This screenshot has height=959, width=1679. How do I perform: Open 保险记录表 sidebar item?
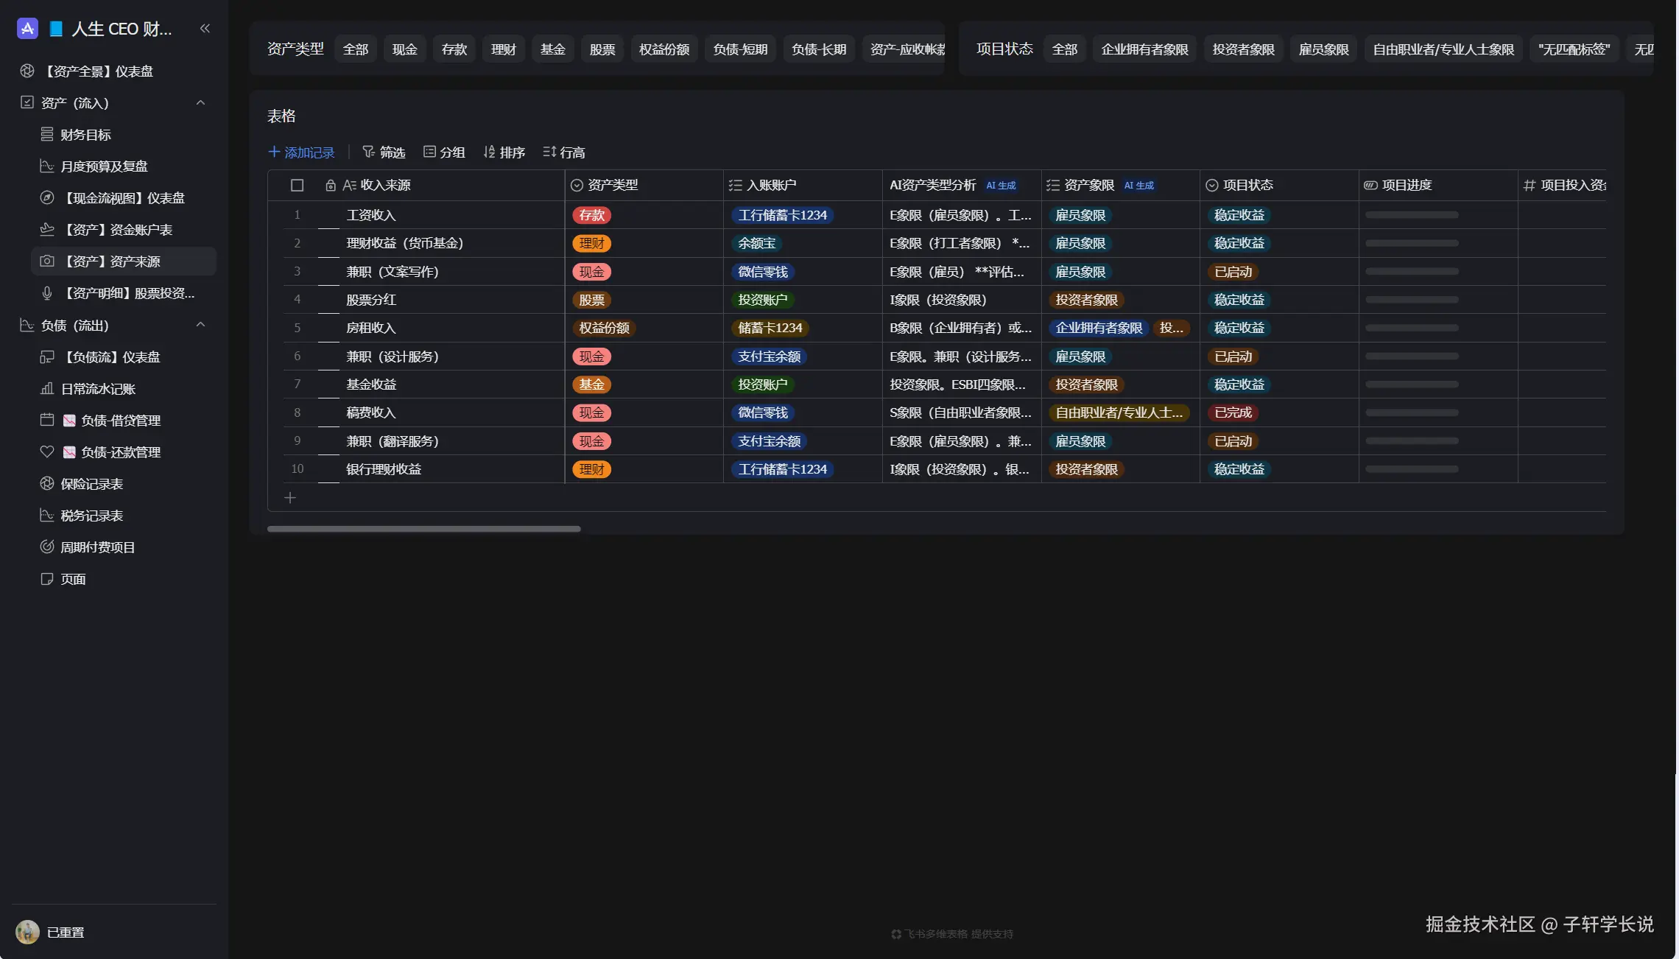tap(91, 484)
